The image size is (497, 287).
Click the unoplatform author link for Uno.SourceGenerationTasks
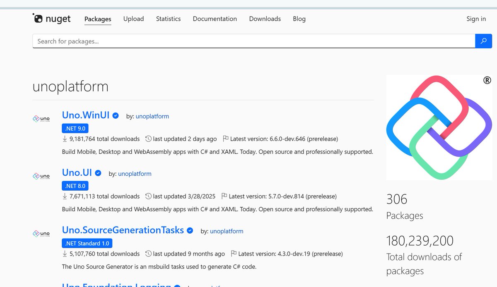[x=227, y=232]
